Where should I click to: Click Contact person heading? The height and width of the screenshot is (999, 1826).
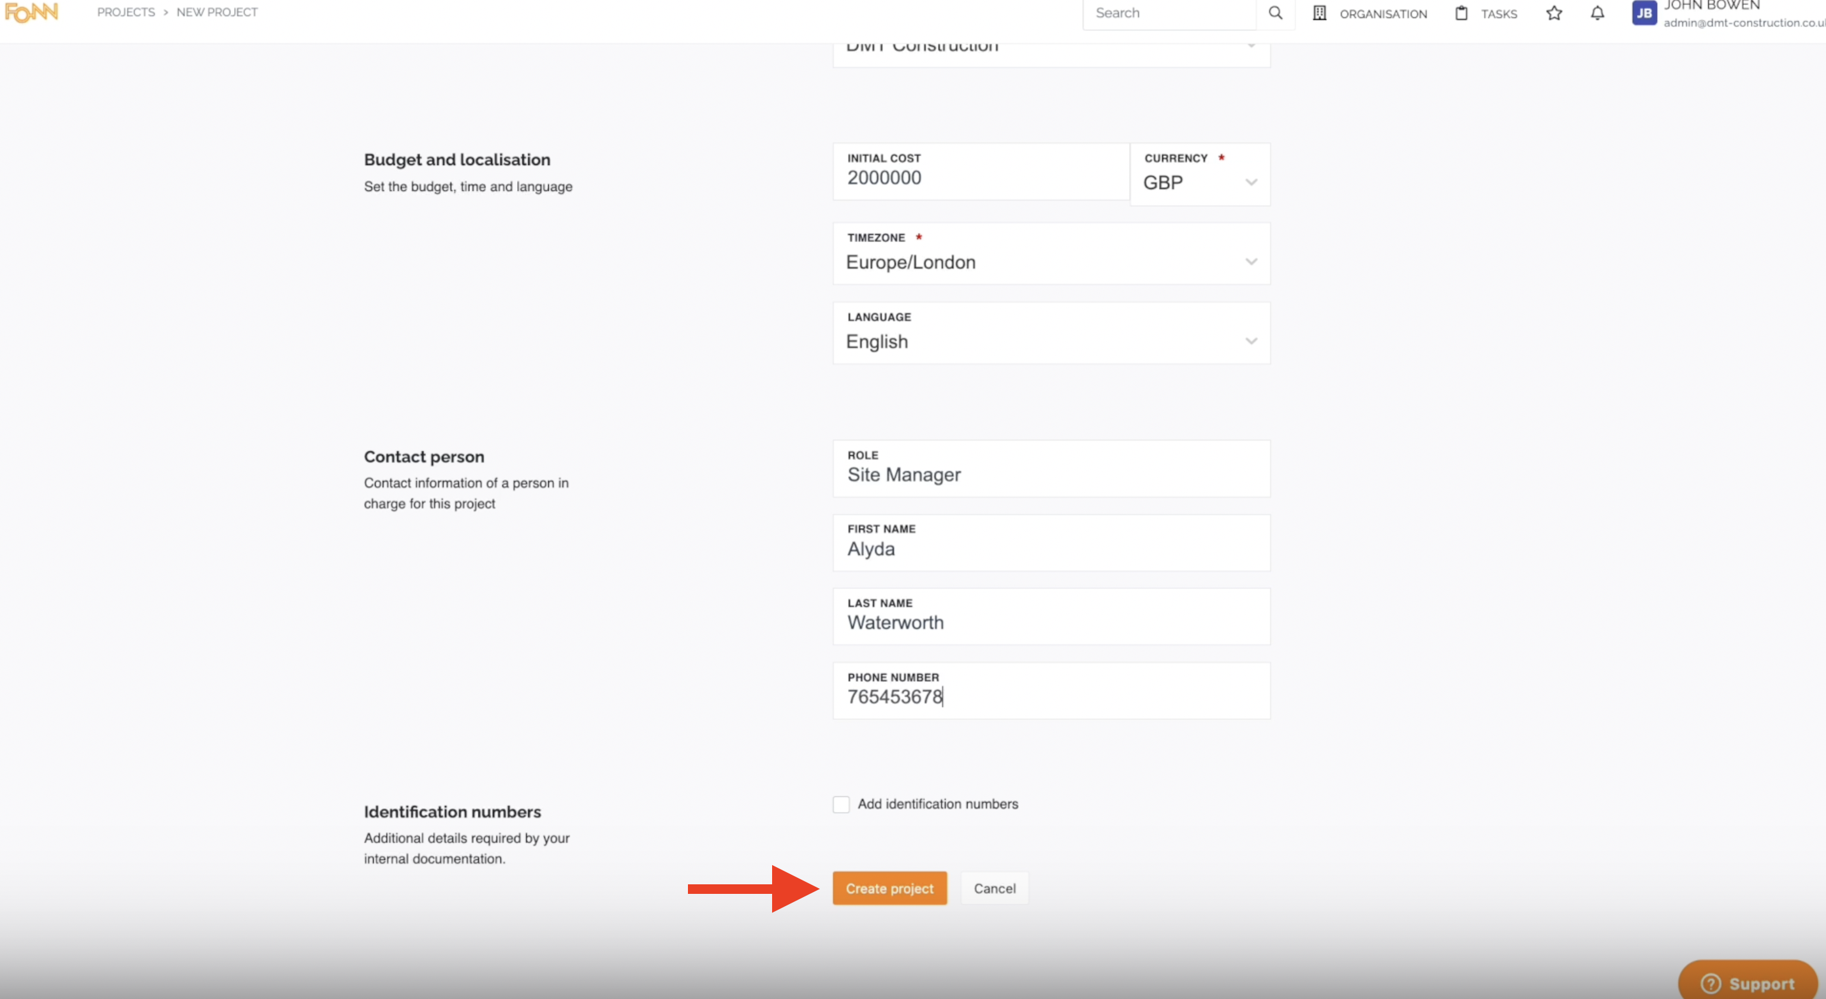pyautogui.click(x=424, y=456)
